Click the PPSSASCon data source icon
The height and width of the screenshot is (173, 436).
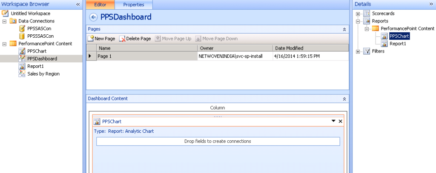point(22,28)
